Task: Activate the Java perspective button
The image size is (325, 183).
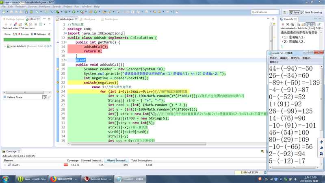Action: point(295,12)
